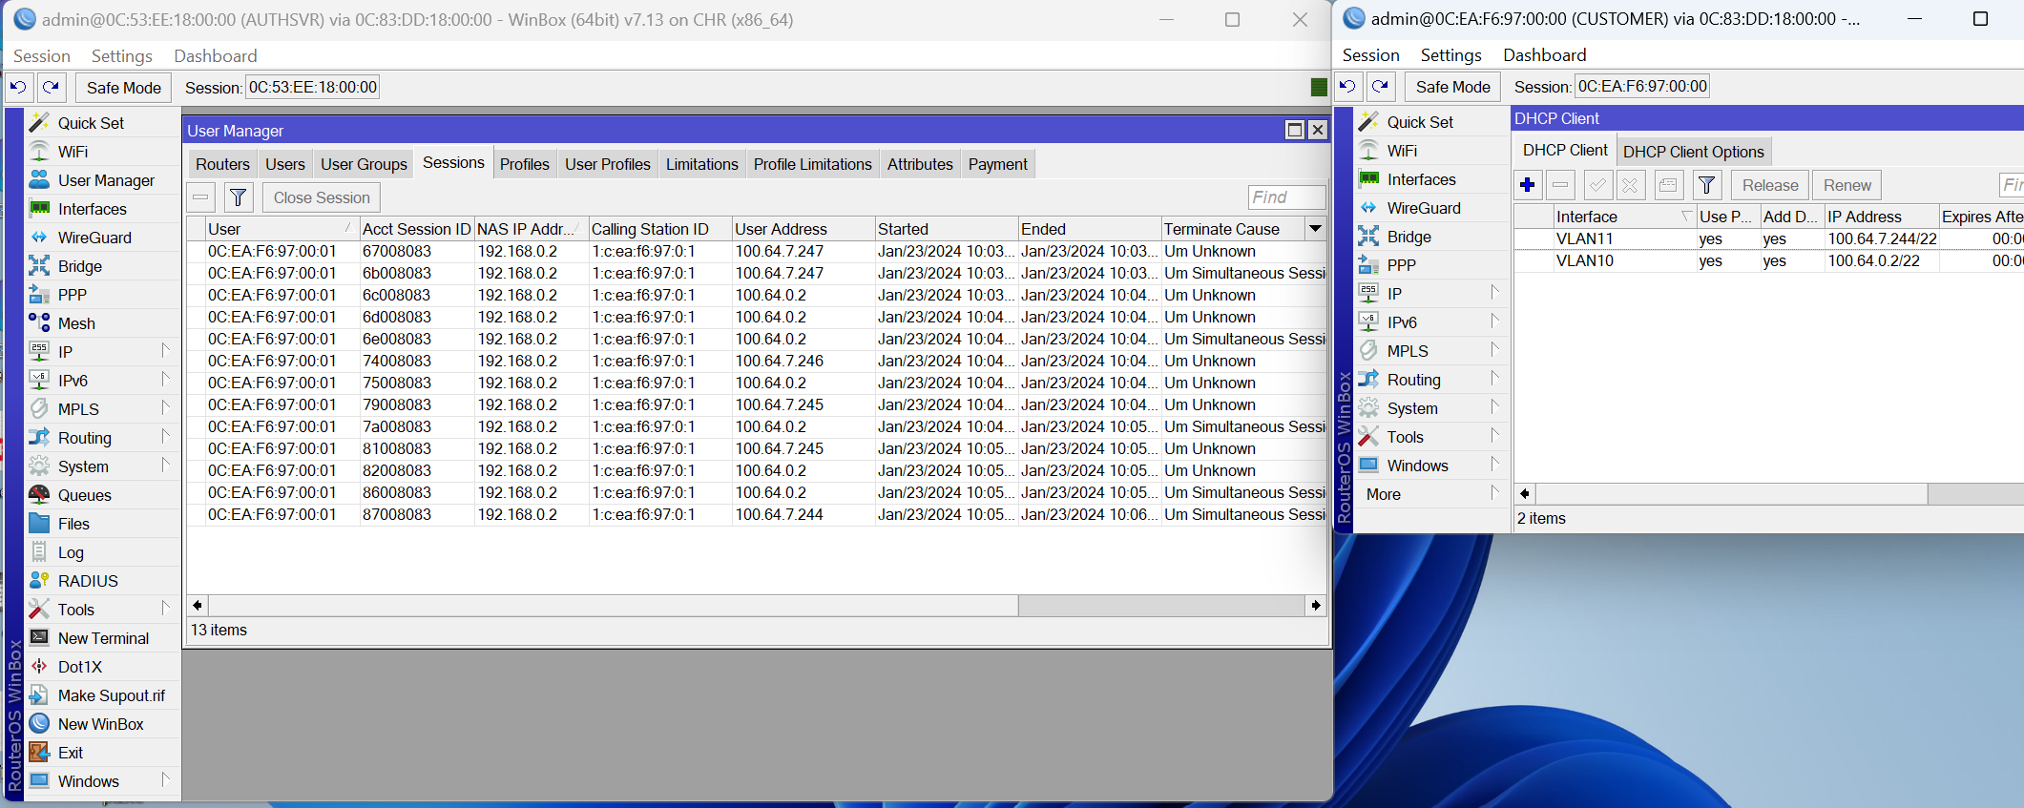
Task: Click the right arrow of the Sessions horizontal scrollbar
Action: (1316, 606)
